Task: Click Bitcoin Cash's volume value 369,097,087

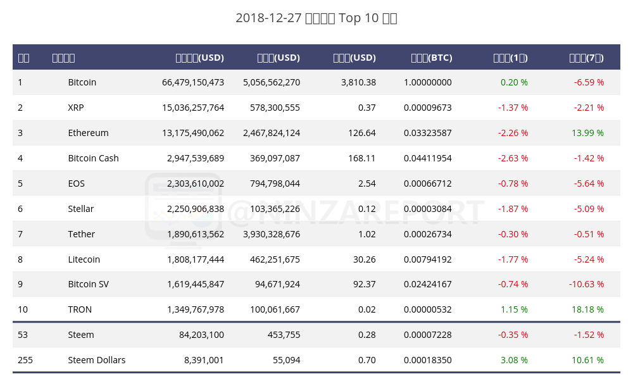Action: 275,158
